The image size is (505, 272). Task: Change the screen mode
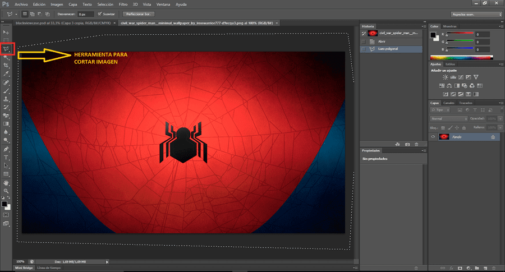pos(6,223)
